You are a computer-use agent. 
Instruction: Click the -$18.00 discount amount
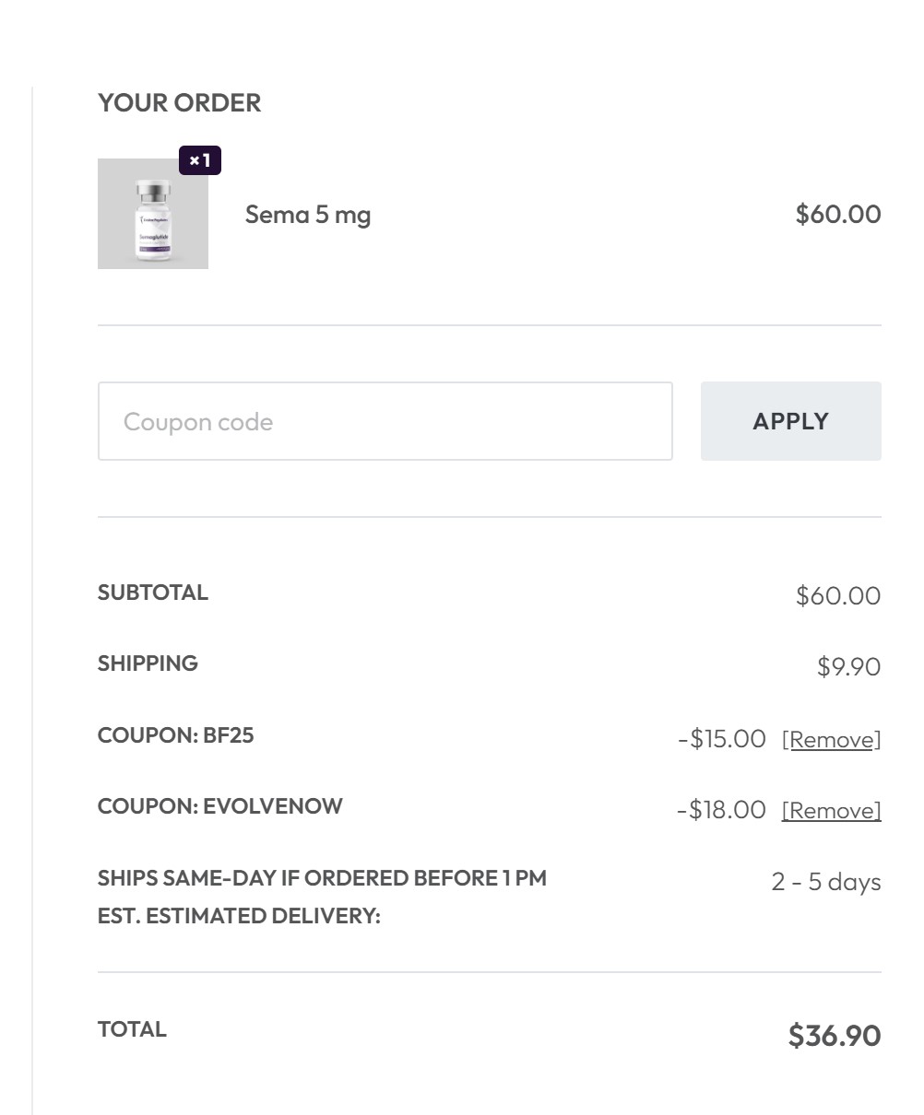point(721,810)
